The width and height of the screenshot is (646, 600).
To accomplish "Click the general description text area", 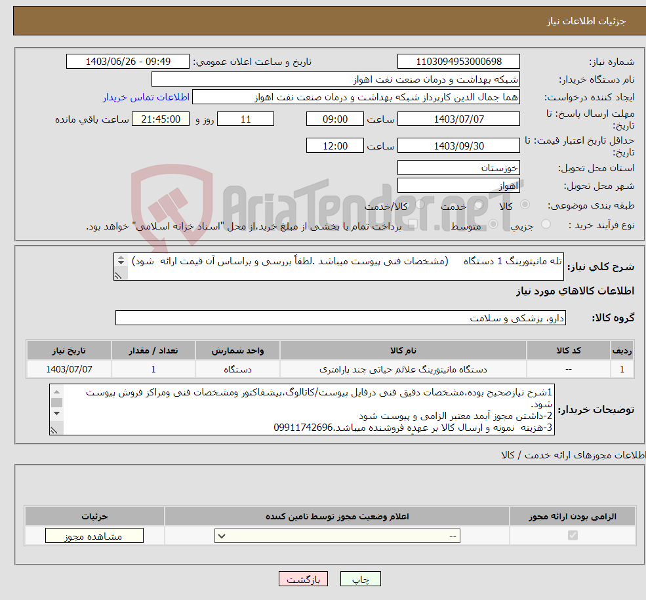I will point(338,266).
